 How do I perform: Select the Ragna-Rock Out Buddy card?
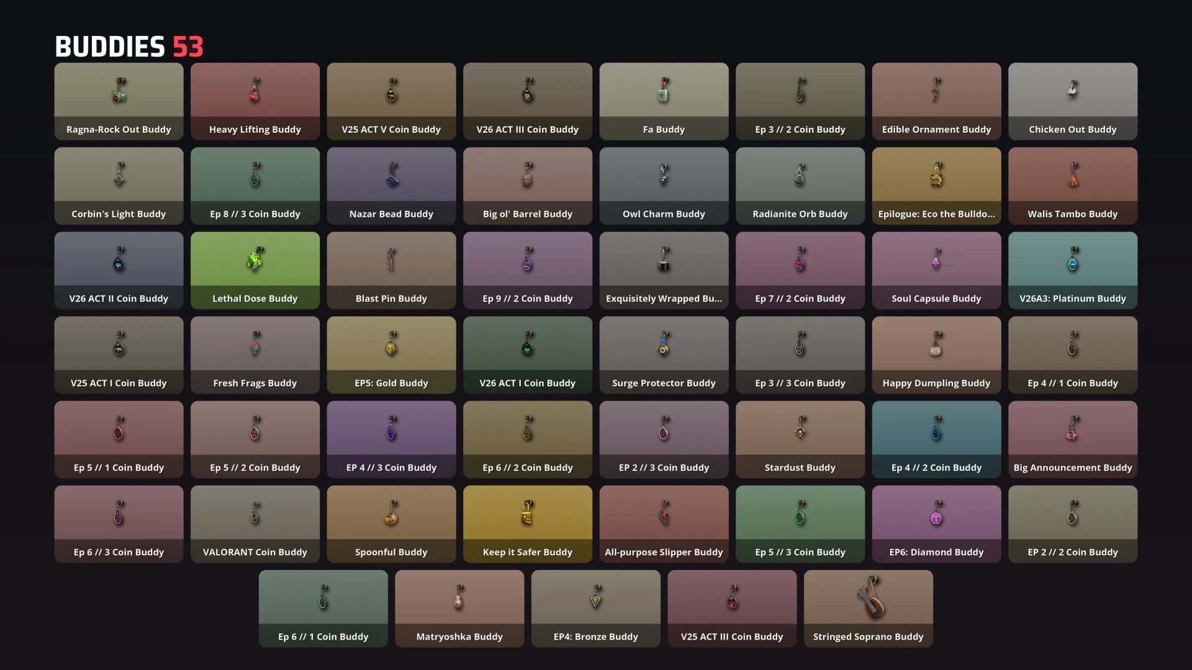tap(119, 101)
